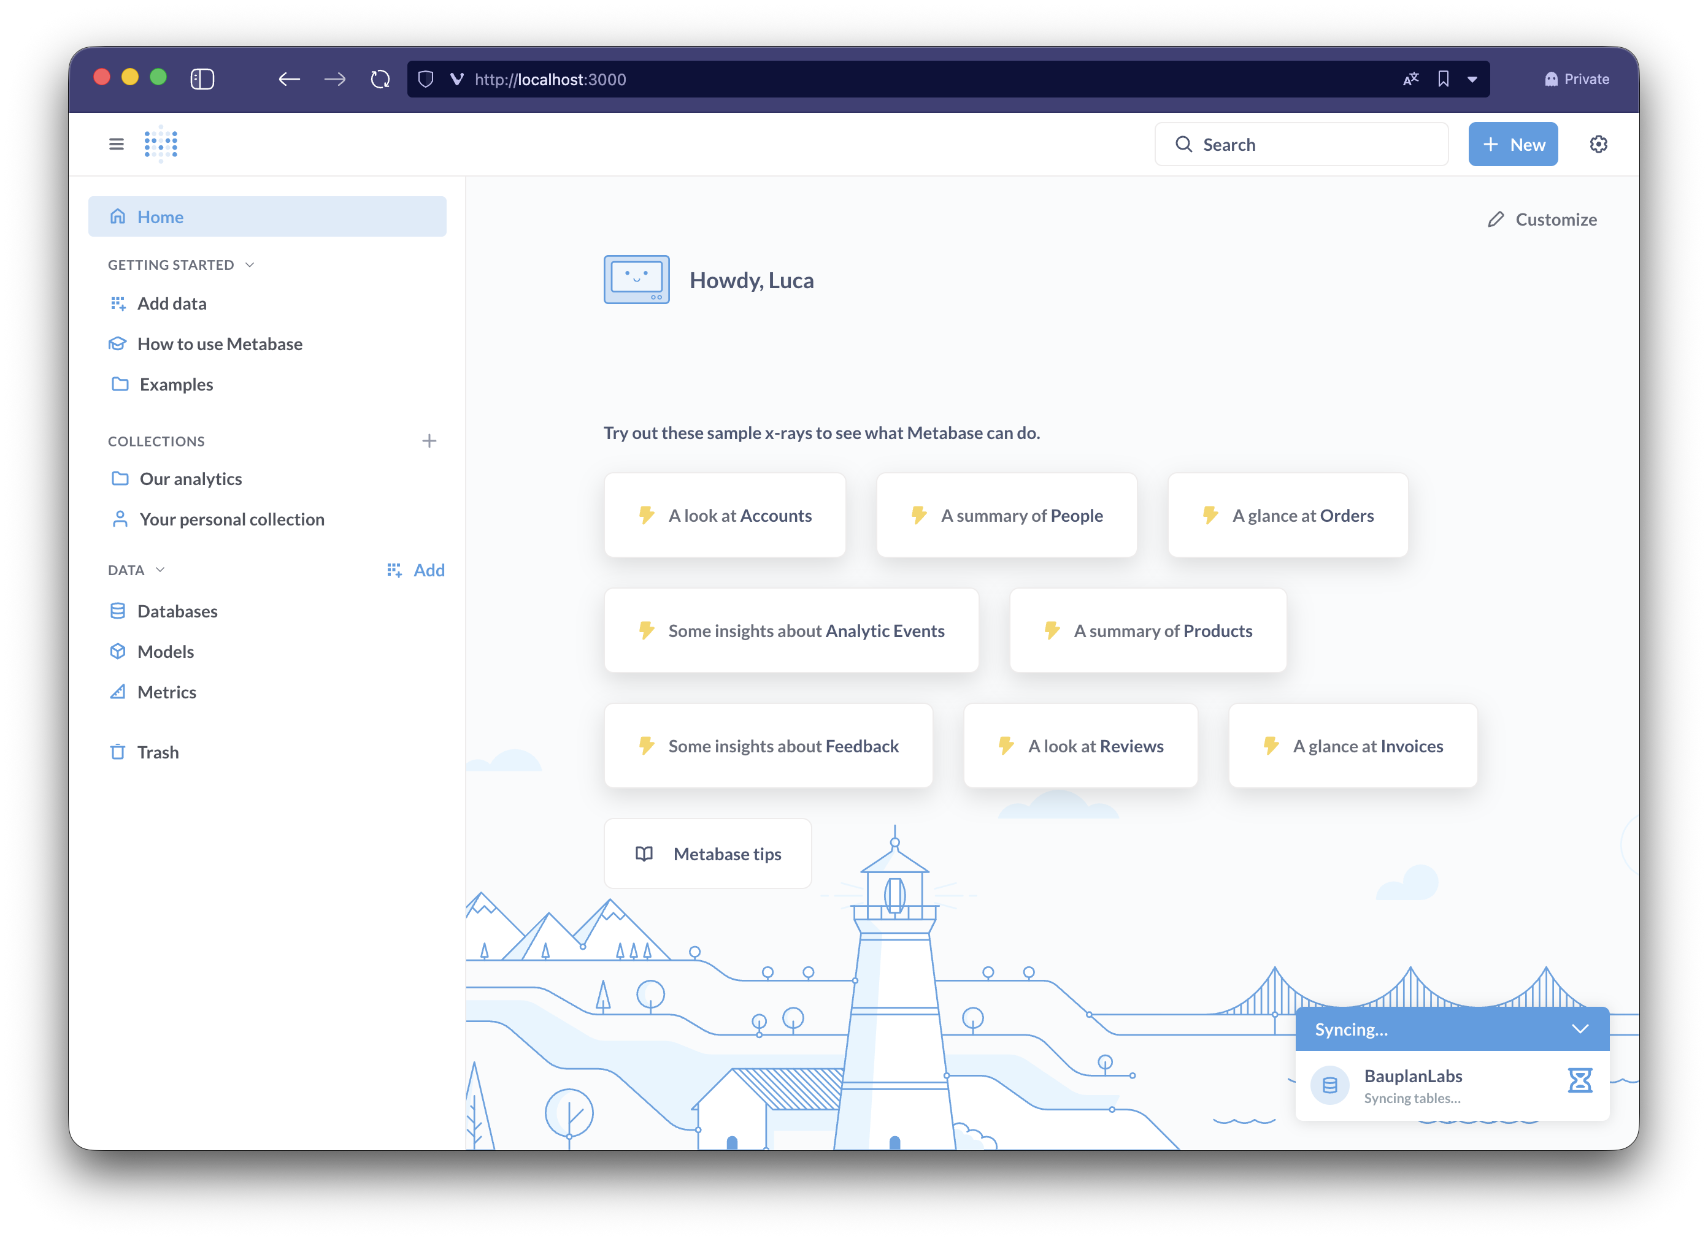
Task: Collapse the Getting Started section
Action: tap(250, 265)
